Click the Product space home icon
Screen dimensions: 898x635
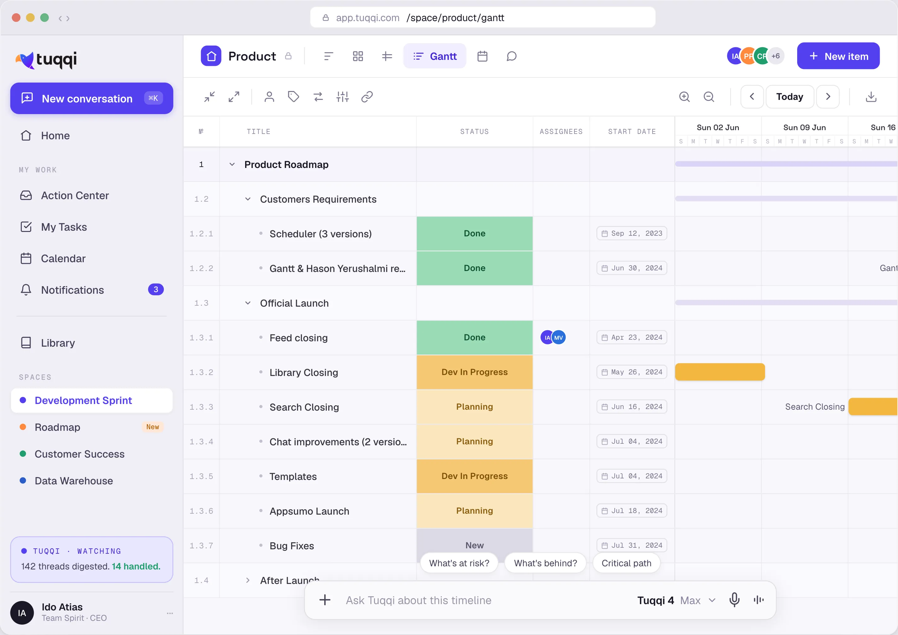click(x=211, y=56)
